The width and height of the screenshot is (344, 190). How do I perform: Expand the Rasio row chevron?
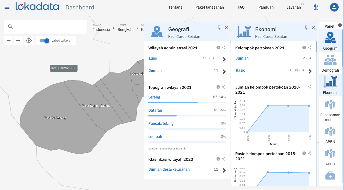[310, 71]
